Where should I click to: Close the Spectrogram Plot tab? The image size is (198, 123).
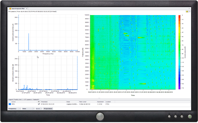pyautogui.click(x=27, y=9)
